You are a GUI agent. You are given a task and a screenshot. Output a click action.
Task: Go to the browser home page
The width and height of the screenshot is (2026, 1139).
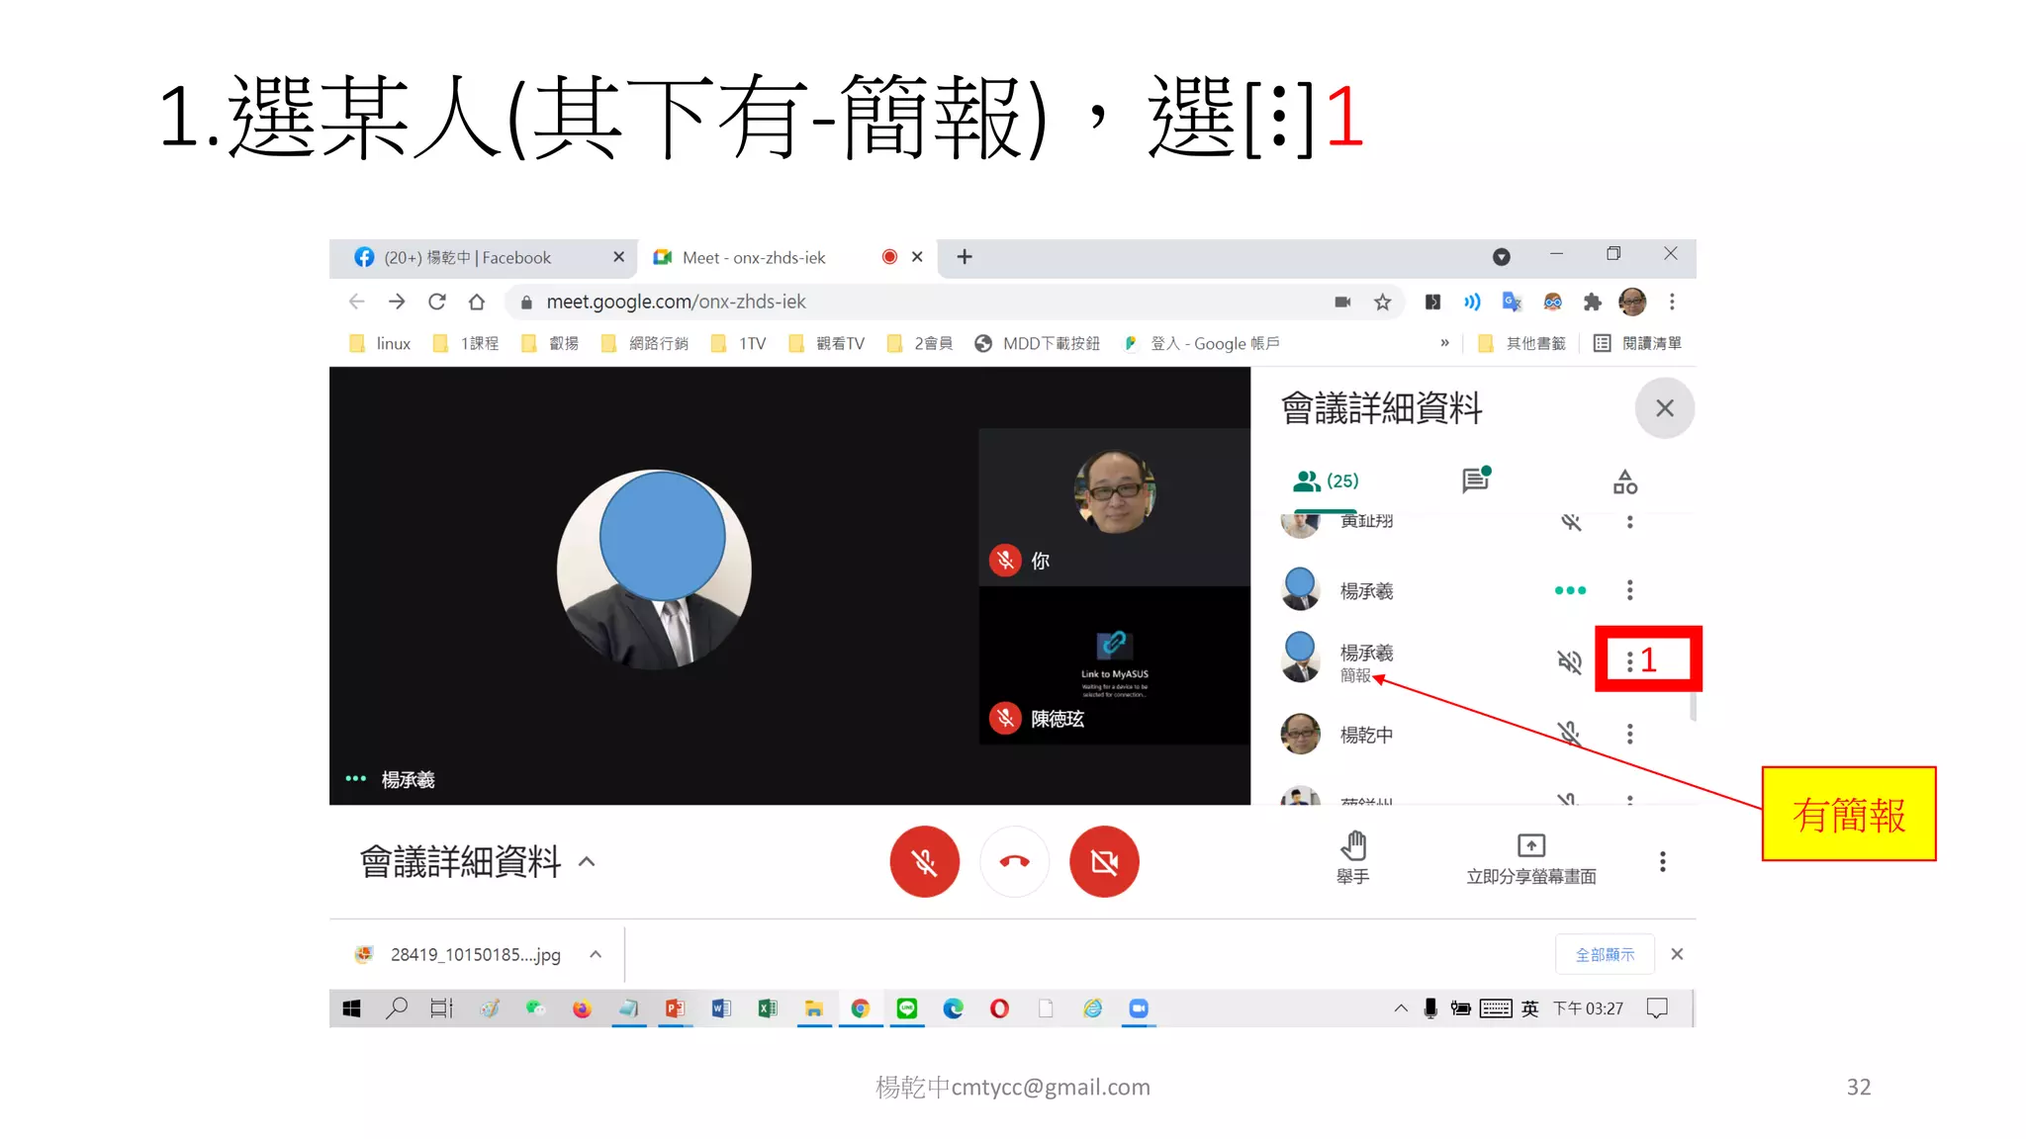point(477,302)
